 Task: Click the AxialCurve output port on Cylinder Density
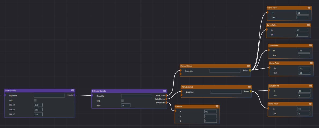click(167, 95)
